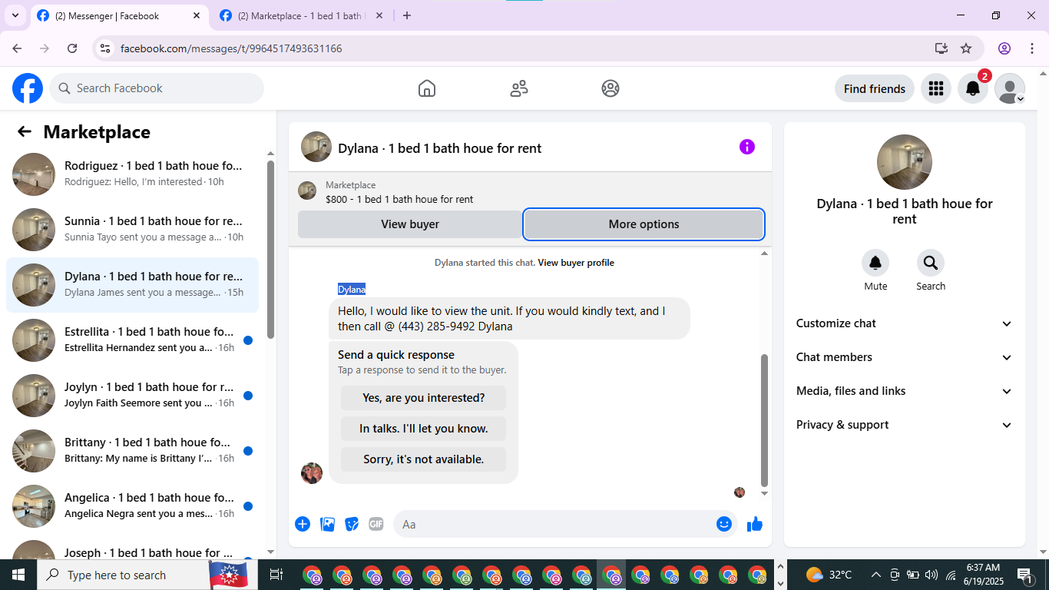Screen dimensions: 1049x590
Task: Show hidden system tray icons chevron
Action: (x=875, y=575)
